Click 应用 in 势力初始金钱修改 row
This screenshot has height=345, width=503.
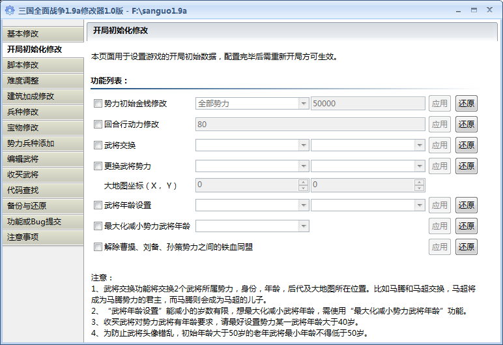pyautogui.click(x=440, y=104)
